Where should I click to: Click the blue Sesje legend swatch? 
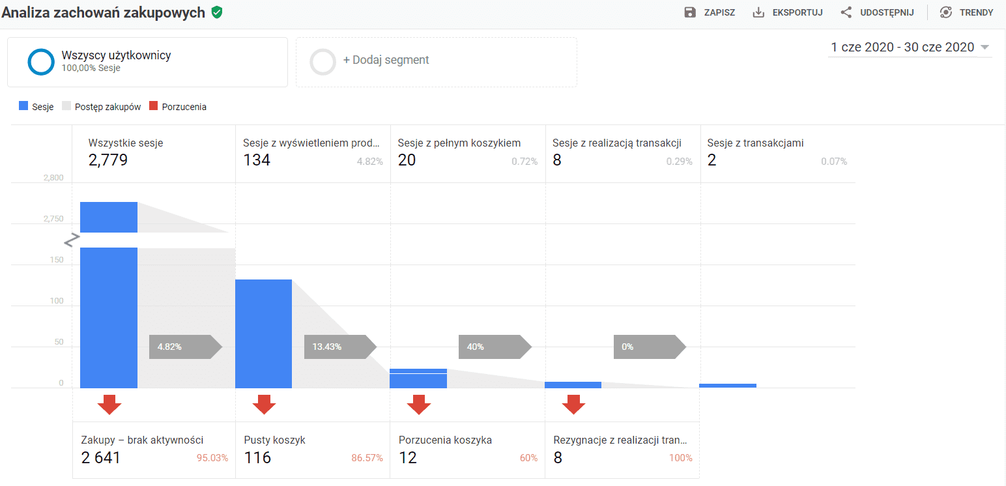pos(23,106)
